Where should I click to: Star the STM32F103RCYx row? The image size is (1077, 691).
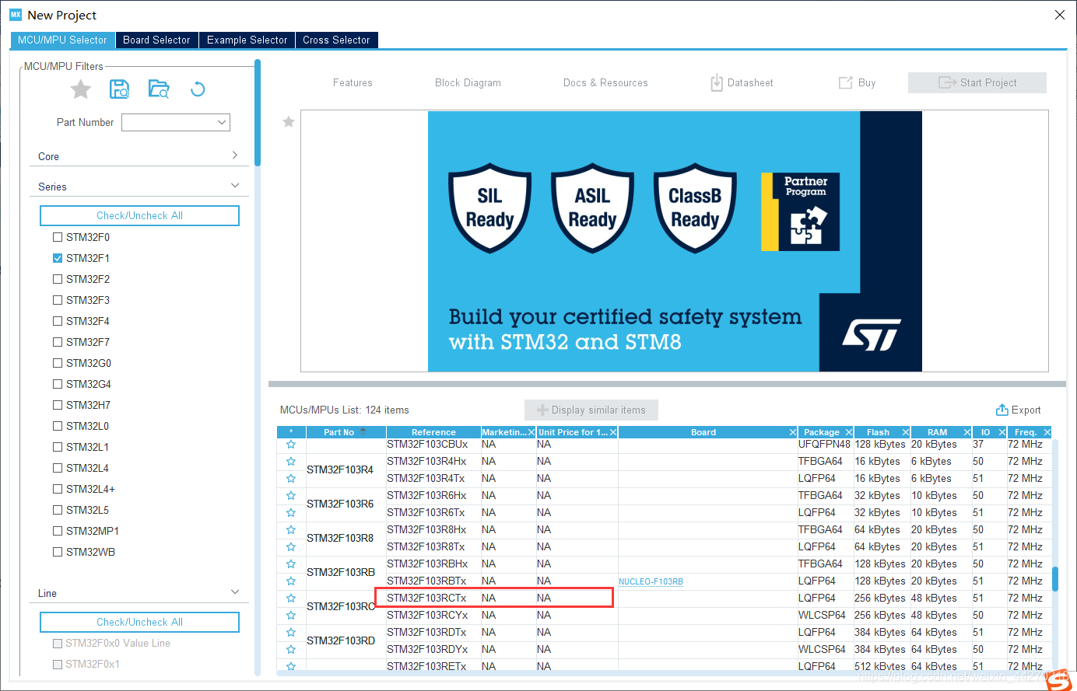click(291, 616)
